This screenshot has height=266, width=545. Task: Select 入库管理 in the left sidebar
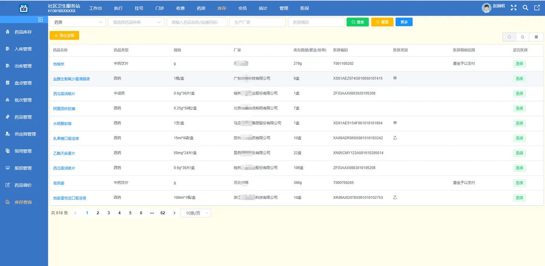[24, 49]
